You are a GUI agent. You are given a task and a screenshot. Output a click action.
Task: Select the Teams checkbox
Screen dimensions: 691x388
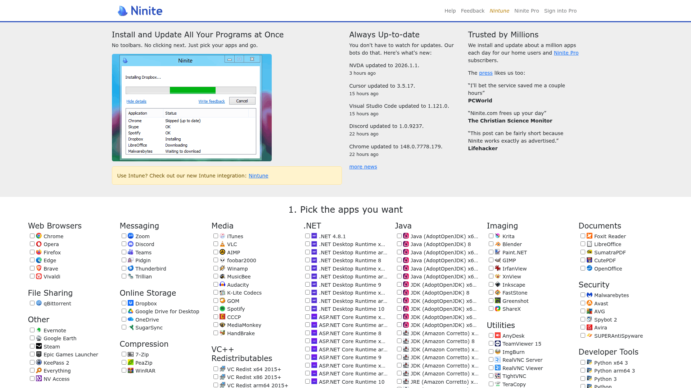124,252
